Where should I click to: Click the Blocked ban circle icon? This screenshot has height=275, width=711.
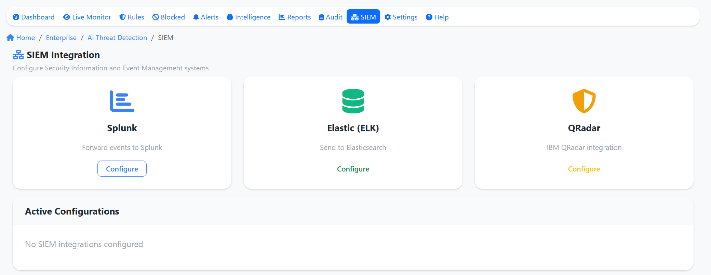tap(156, 17)
